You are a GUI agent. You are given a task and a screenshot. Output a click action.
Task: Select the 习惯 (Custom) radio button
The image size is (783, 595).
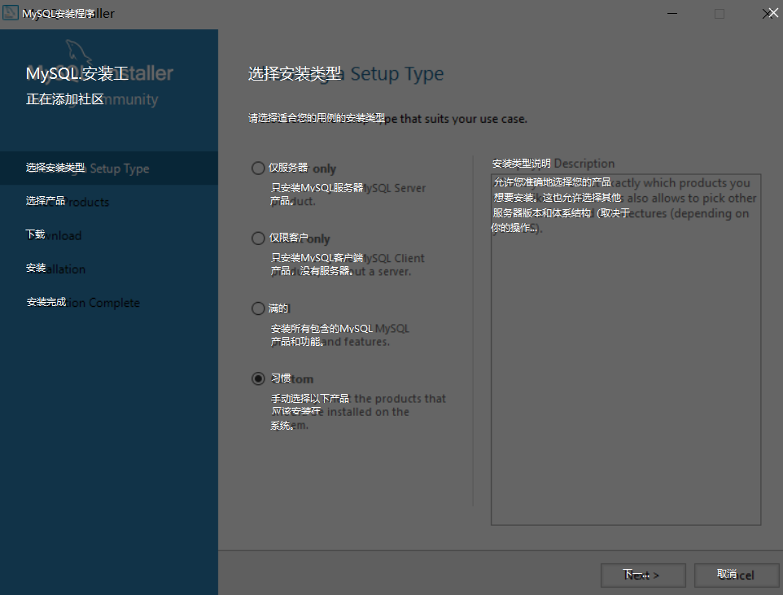point(258,378)
